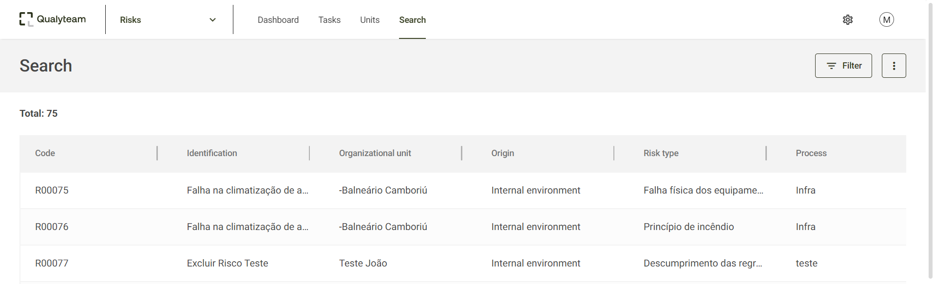The height and width of the screenshot is (284, 933).
Task: Click the vertical page scrollbar
Action: [x=929, y=141]
